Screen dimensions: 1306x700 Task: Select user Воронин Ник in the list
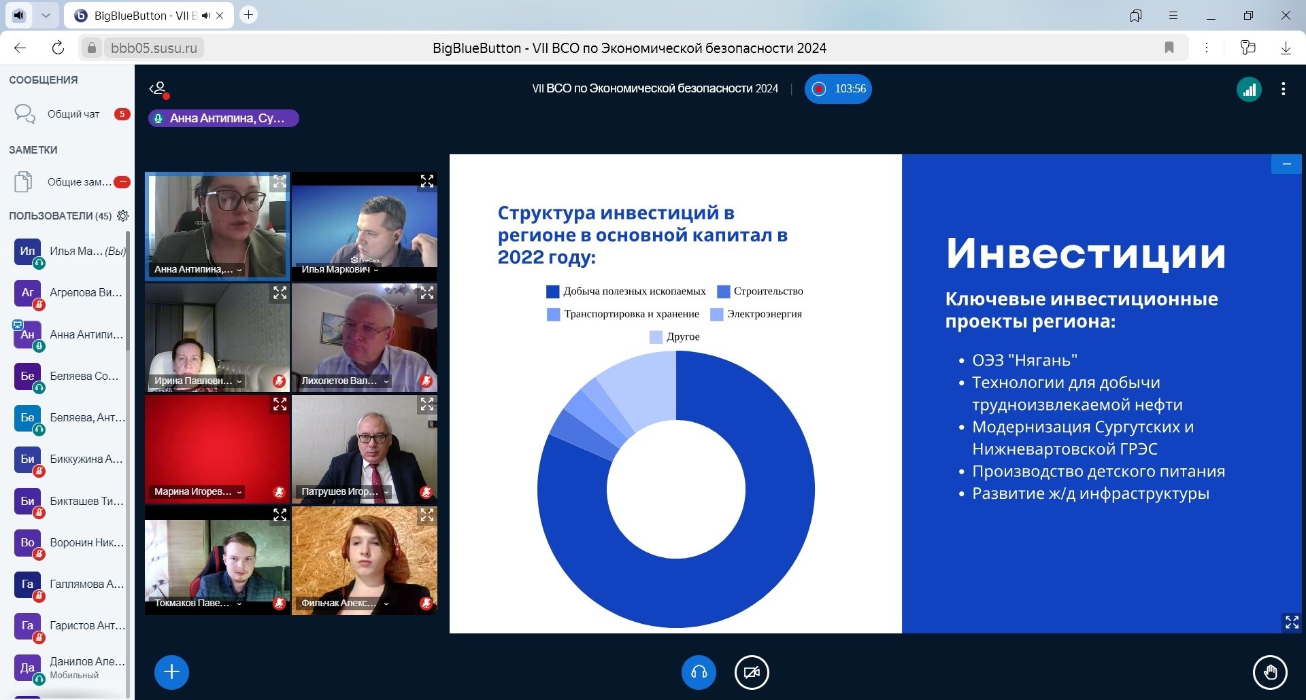click(x=86, y=542)
